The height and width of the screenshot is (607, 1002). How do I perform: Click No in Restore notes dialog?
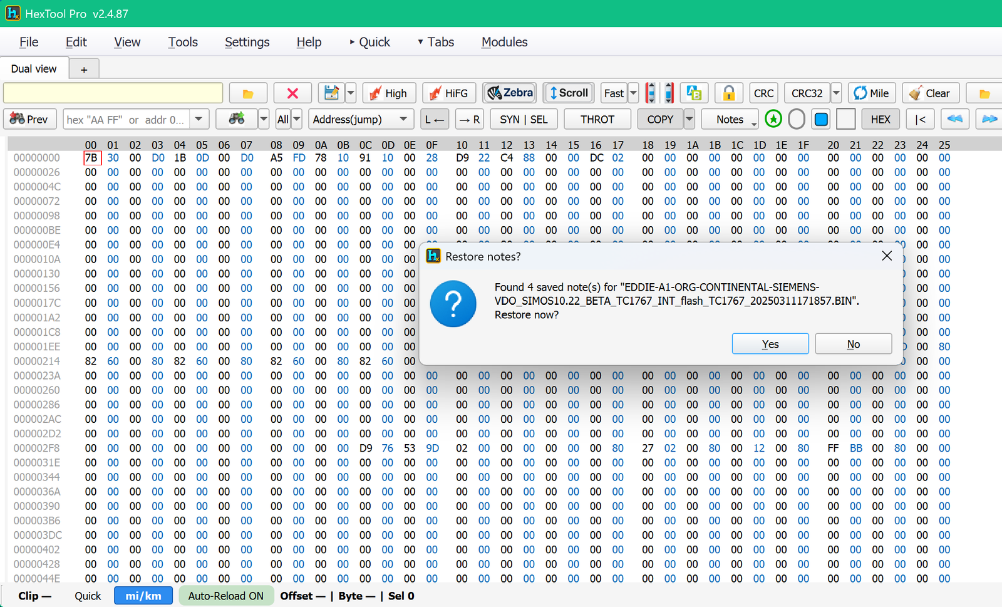coord(854,344)
